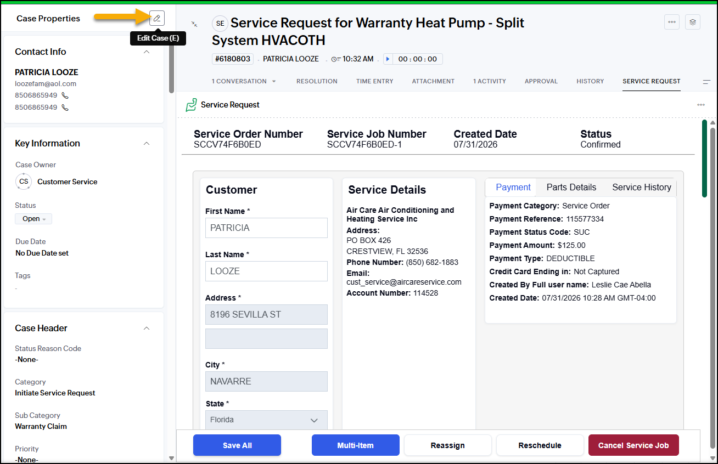718x464 pixels.
Task: Switch to the Time Entry tab
Action: 375,81
